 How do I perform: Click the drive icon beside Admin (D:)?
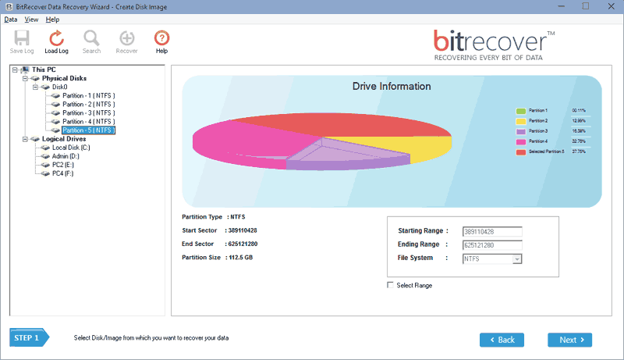pyautogui.click(x=45, y=156)
